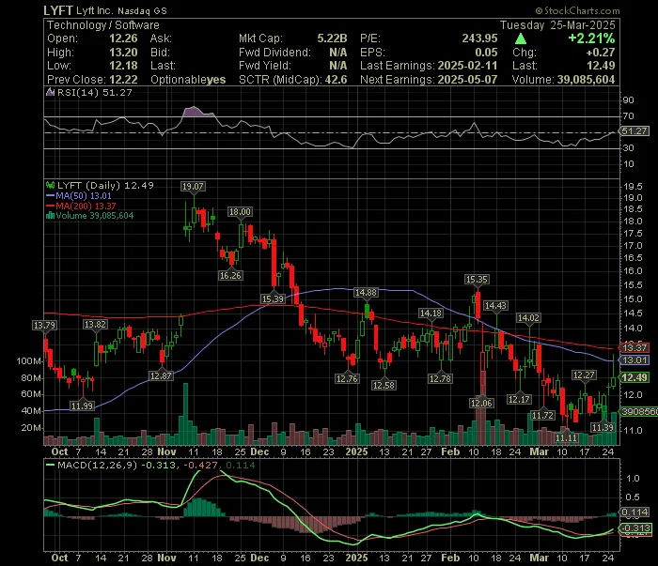Click the Technology / Software sector label
The width and height of the screenshot is (658, 566).
[103, 25]
